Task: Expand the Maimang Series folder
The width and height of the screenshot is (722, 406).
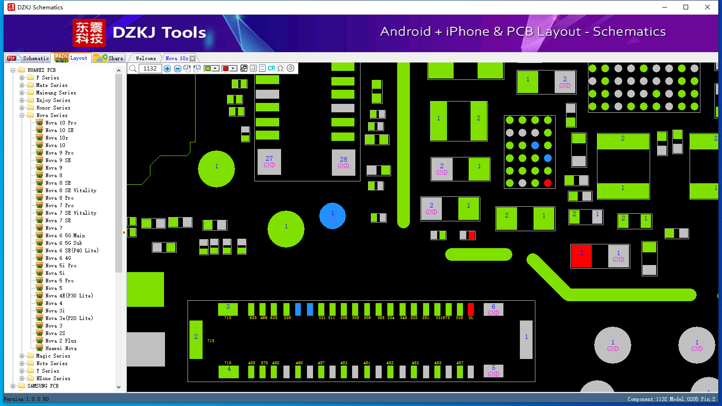Action: click(22, 93)
